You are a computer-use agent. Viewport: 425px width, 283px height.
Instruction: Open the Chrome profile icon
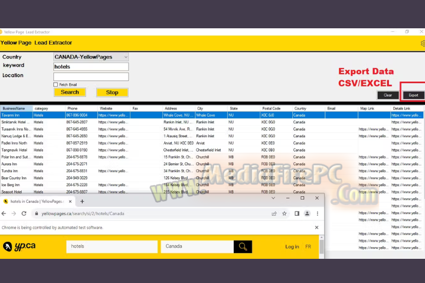(x=307, y=213)
